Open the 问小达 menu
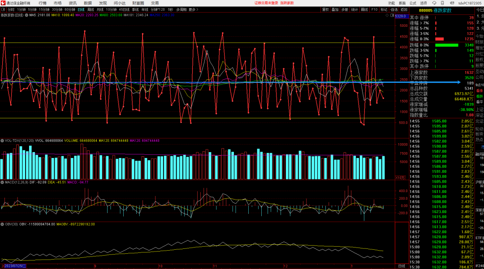Image resolution: width=484 pixels, height=269 pixels. click(120, 3)
